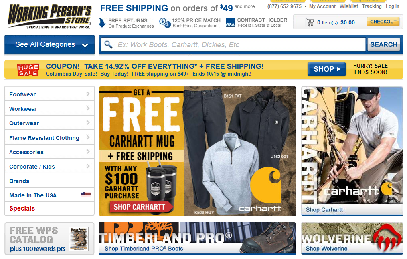Screen dimensions: 407x259
Task: Click the Search button
Action: pyautogui.click(x=384, y=44)
